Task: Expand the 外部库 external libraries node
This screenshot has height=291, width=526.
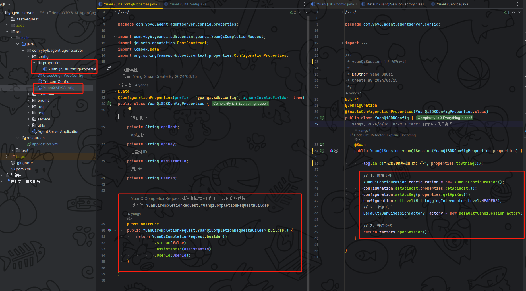Action: (2, 175)
